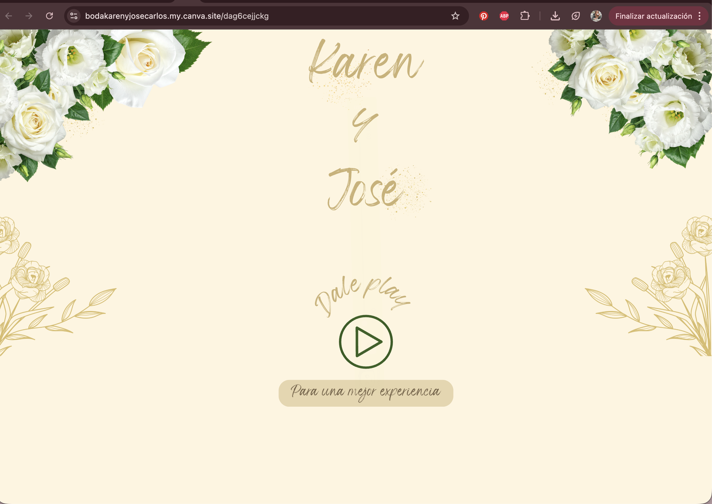The height and width of the screenshot is (504, 712).
Task: Click the browser back arrow
Action: (9, 16)
